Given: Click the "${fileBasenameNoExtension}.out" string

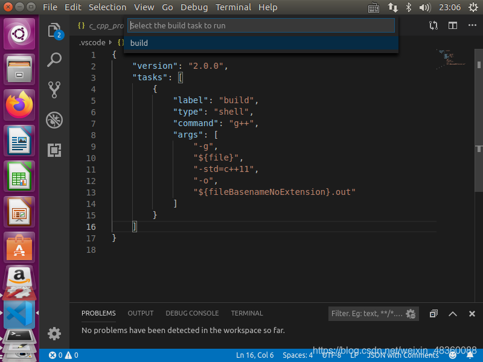Looking at the screenshot, I should pyautogui.click(x=275, y=192).
